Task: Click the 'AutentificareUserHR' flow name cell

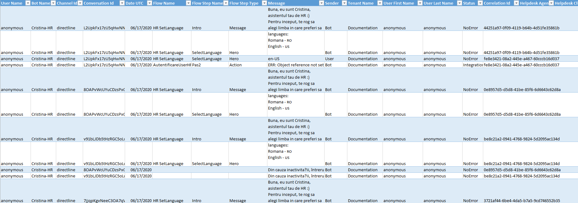Action: 172,65
